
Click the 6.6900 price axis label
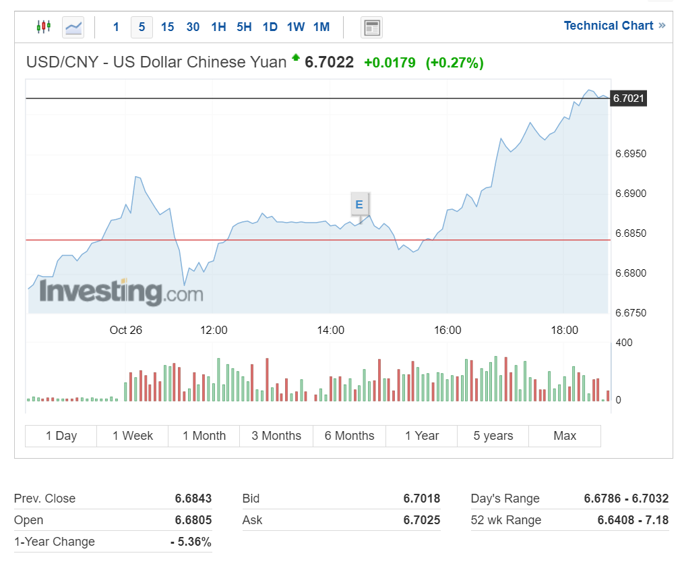point(631,194)
